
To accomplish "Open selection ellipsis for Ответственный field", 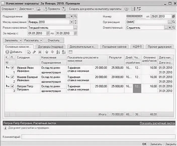I will click(166, 28).
